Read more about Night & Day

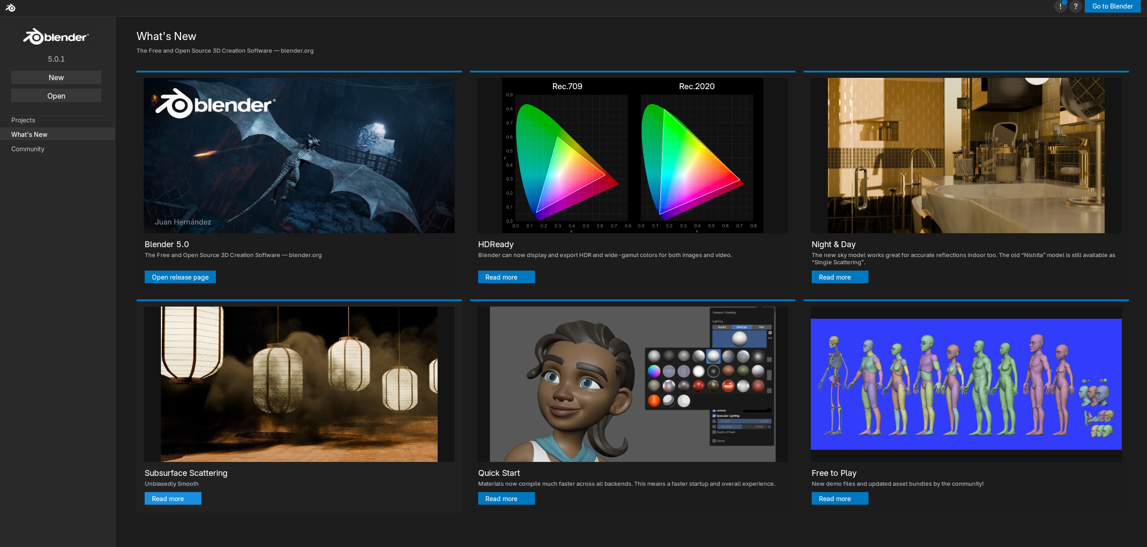[x=840, y=277]
